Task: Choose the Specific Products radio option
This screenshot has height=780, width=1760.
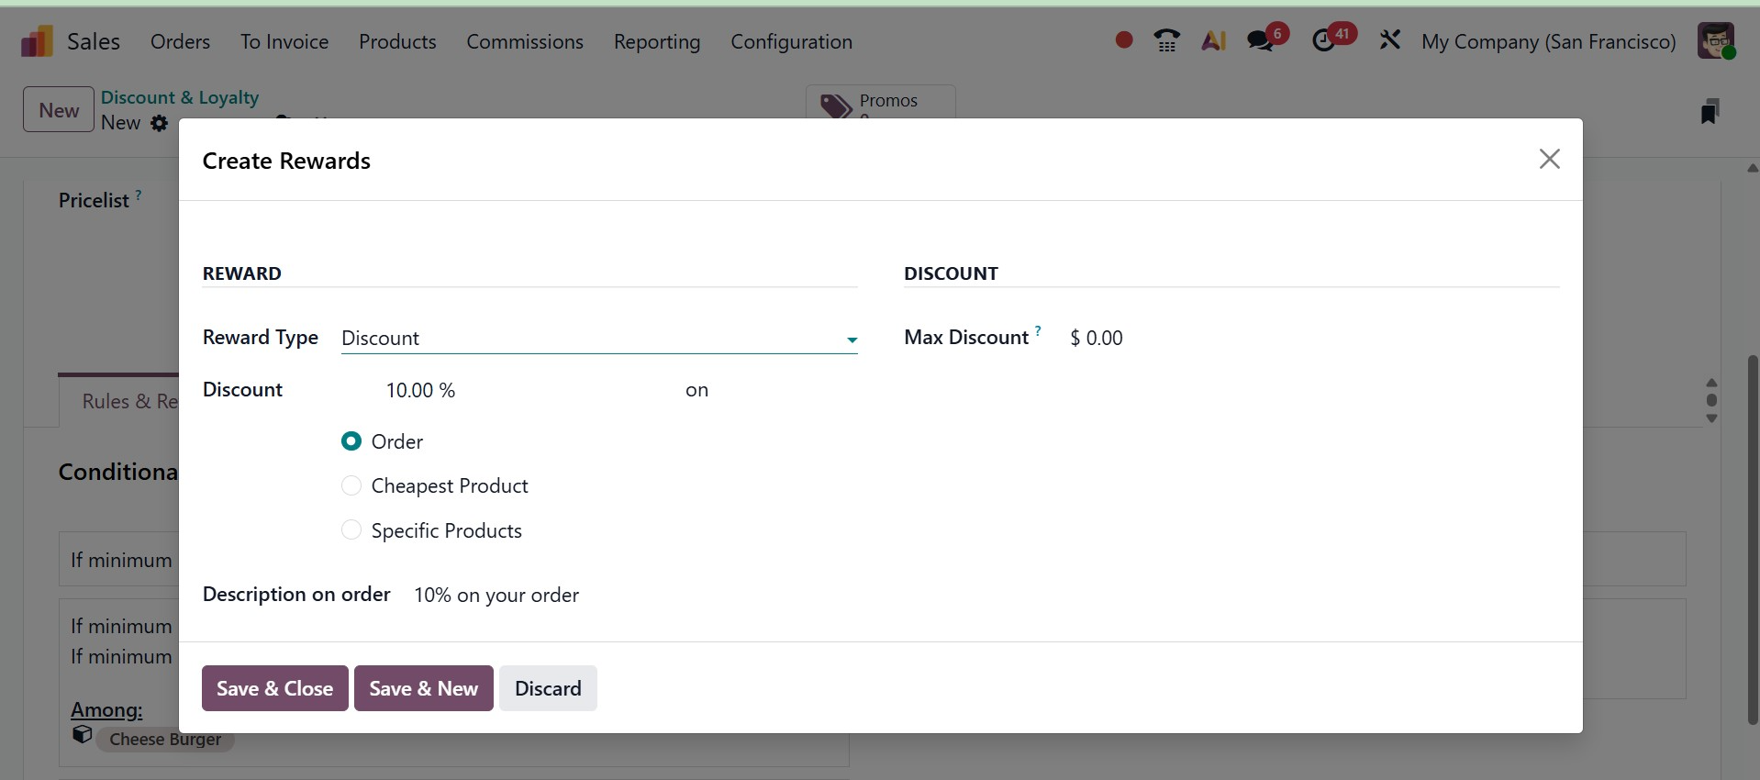Action: point(351,530)
